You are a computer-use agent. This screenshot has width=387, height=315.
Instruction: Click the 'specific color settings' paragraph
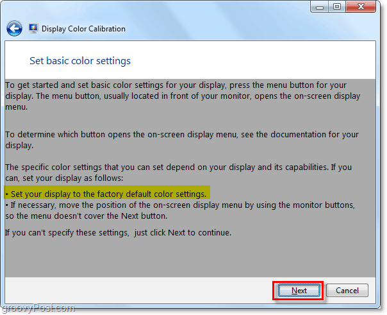pyautogui.click(x=178, y=173)
